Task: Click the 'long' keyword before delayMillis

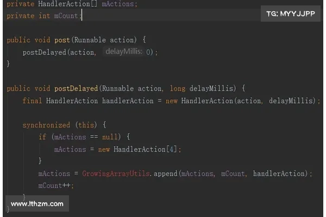Action: coord(177,88)
